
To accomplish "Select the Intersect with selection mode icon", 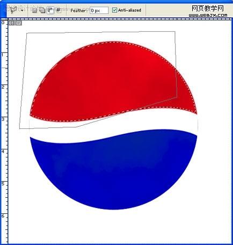I will [58, 10].
